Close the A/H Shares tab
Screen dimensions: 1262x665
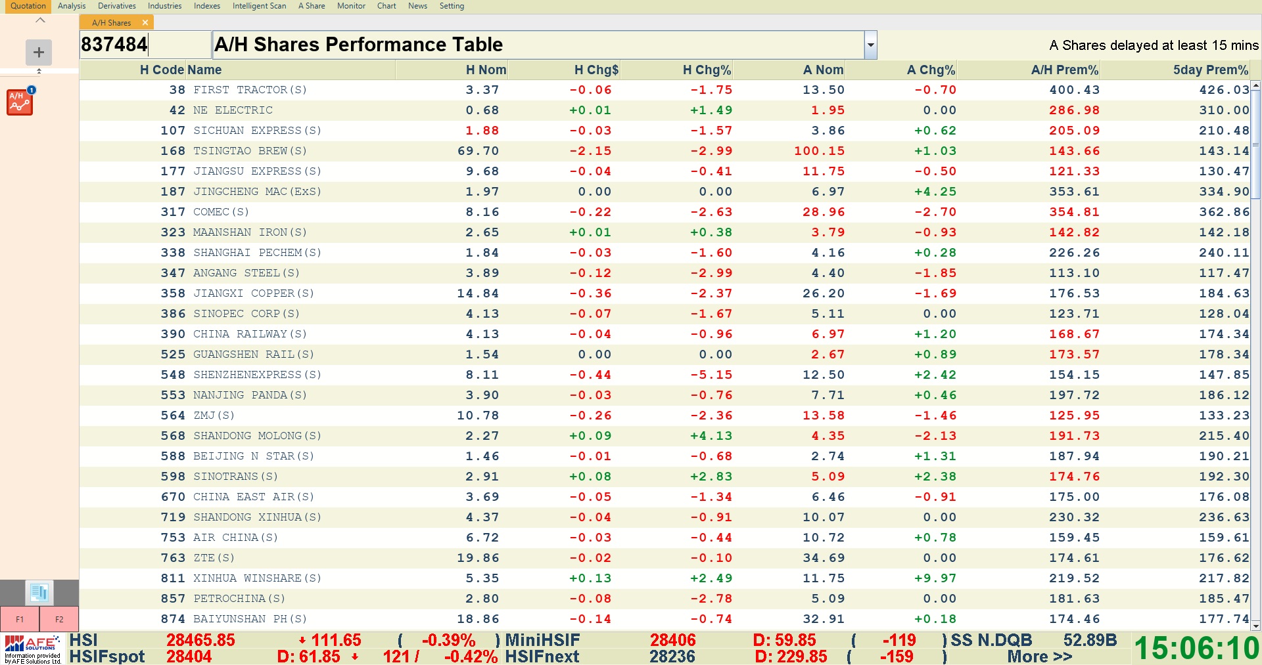coord(145,22)
